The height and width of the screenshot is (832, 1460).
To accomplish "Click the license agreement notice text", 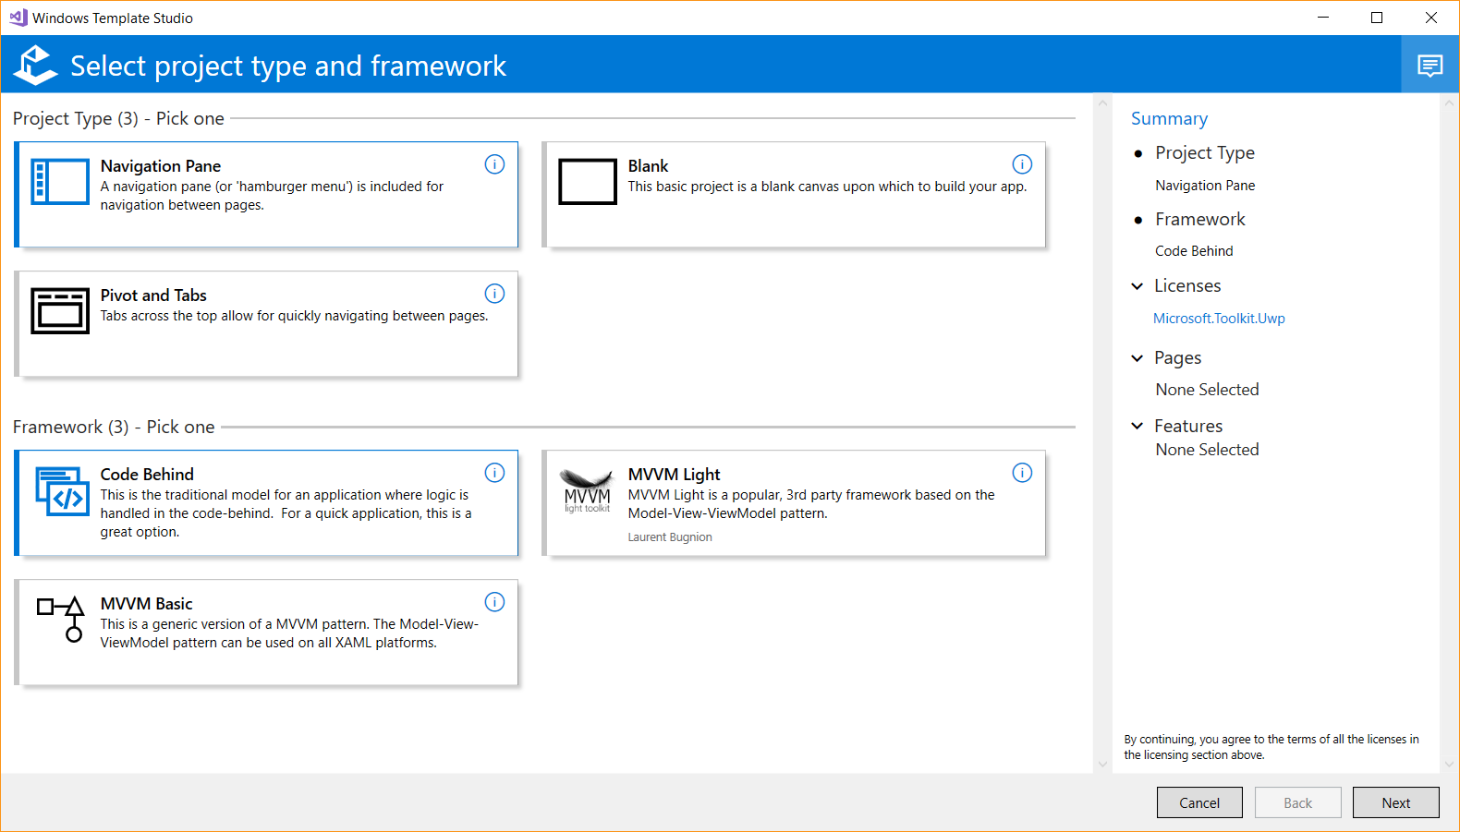I will click(x=1271, y=747).
